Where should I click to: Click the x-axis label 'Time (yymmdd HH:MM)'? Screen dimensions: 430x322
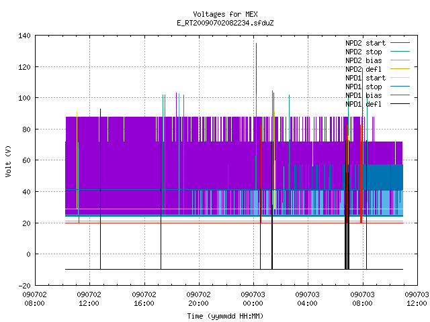(225, 316)
